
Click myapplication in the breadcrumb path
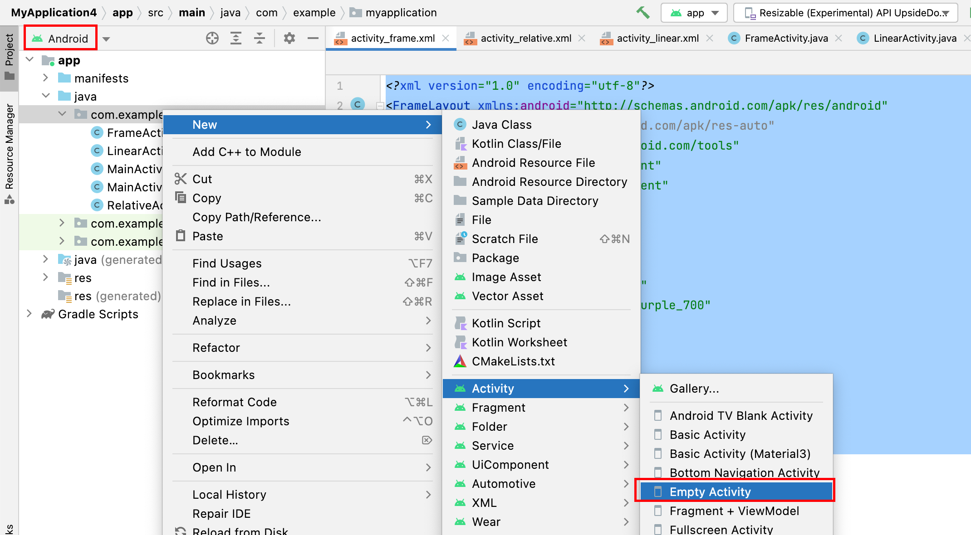(401, 13)
